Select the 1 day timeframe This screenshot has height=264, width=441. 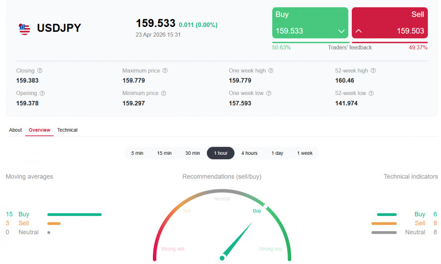tap(277, 153)
